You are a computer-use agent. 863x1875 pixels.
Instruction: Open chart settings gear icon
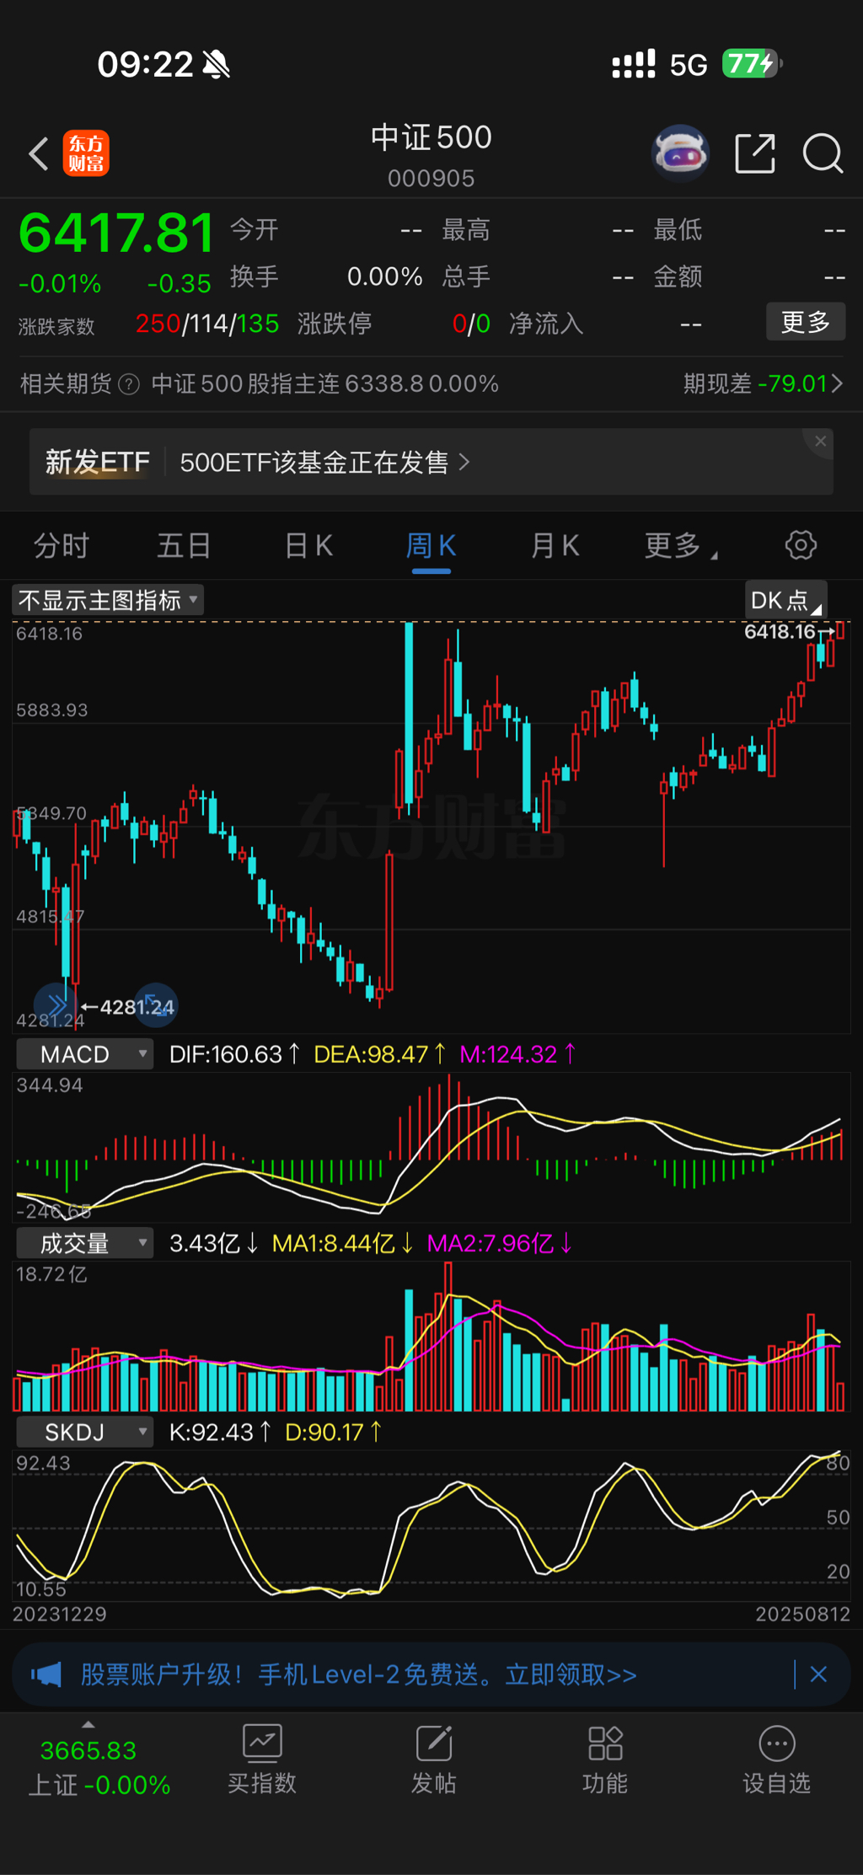point(800,545)
